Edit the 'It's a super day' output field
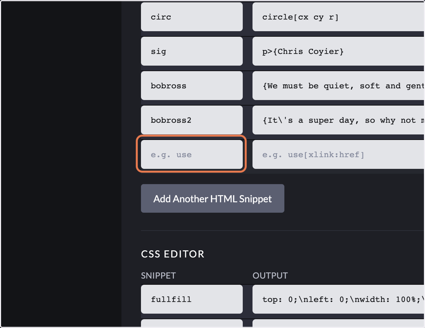Screen dimensions: 425x328 pos(339,120)
